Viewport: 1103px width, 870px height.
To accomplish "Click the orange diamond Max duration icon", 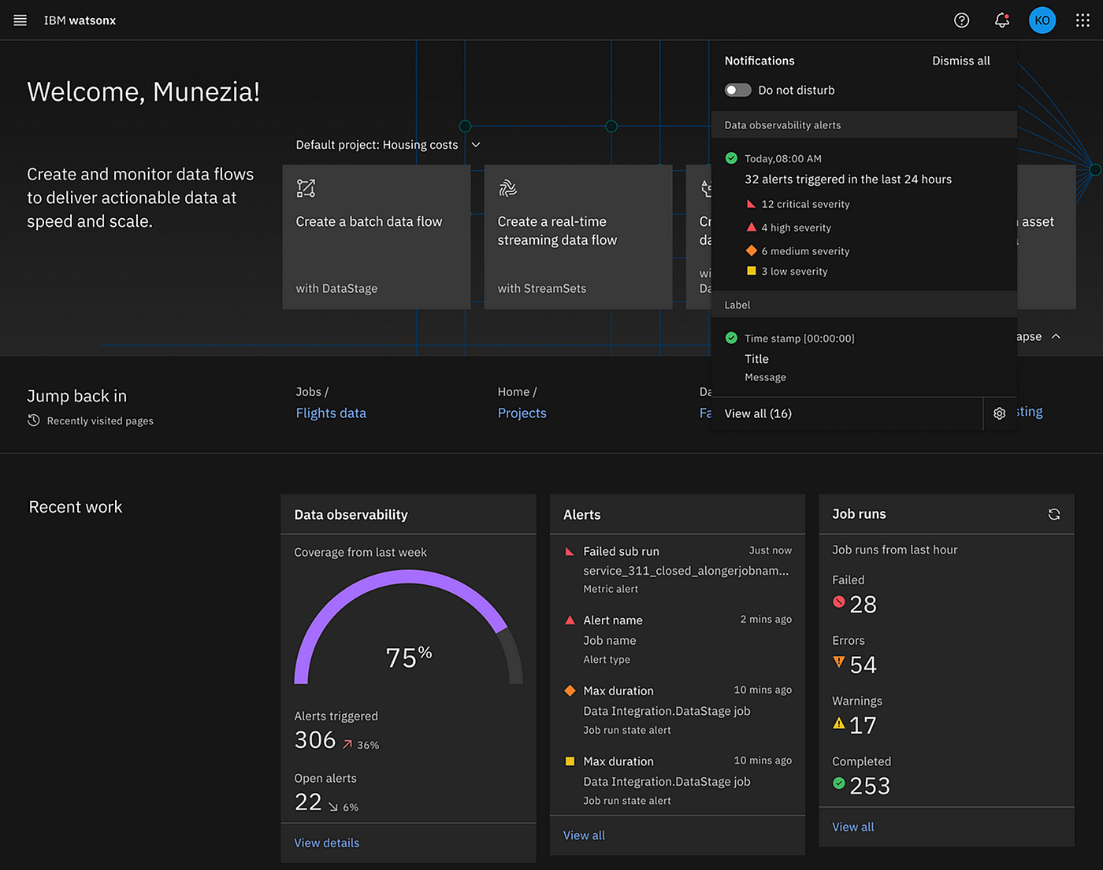I will click(x=570, y=690).
